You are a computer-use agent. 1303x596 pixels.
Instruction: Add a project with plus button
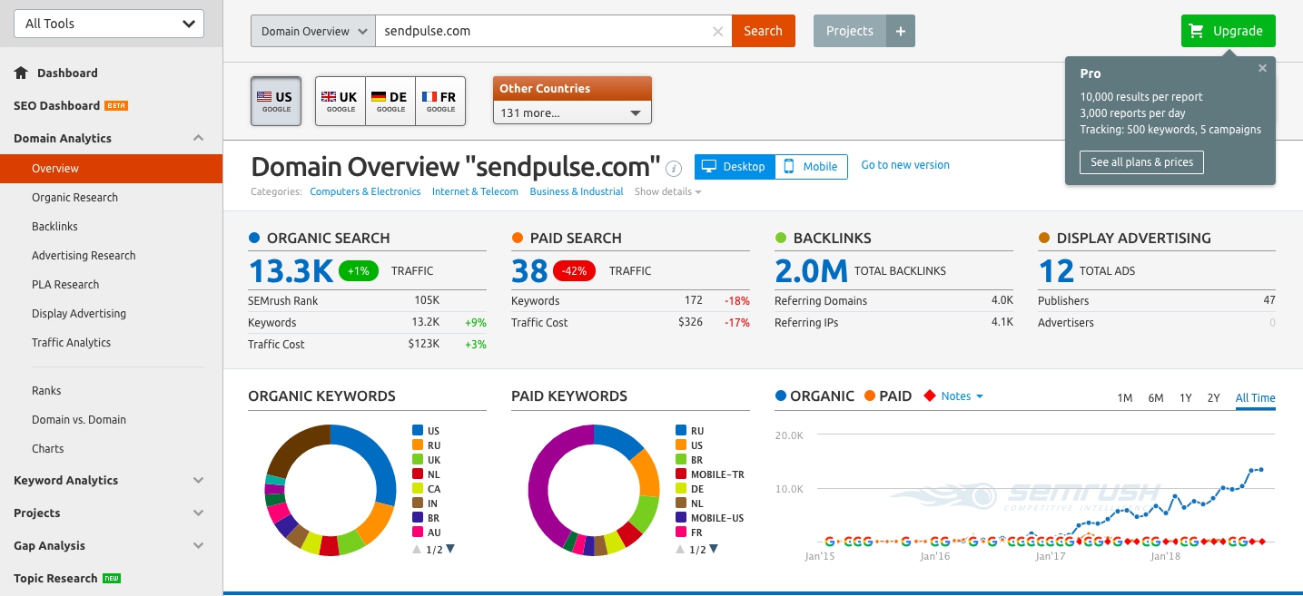tap(900, 31)
